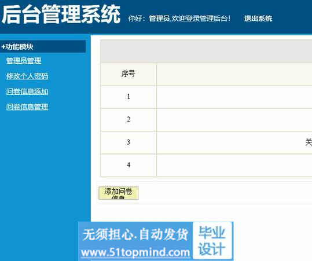The width and height of the screenshot is (312, 261).
Task: Click the cell containing 关 in row 3
Action: [234, 142]
